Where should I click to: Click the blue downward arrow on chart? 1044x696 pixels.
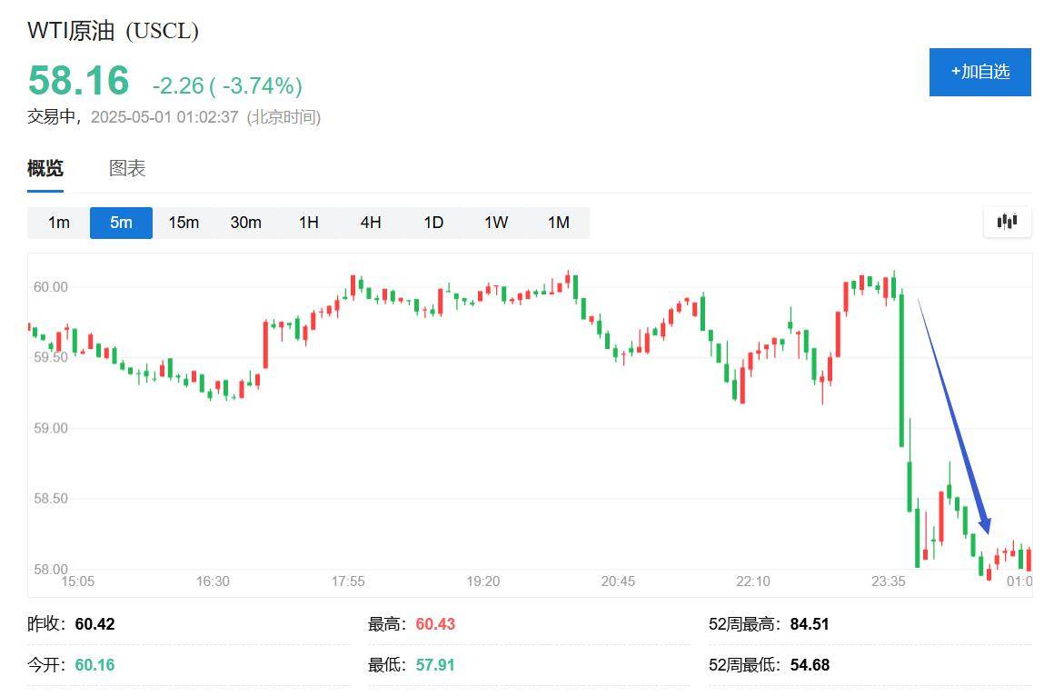pyautogui.click(x=953, y=416)
